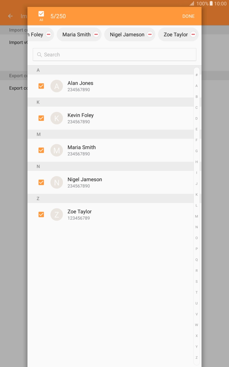Tap Alan Jones avatar icon

click(57, 86)
